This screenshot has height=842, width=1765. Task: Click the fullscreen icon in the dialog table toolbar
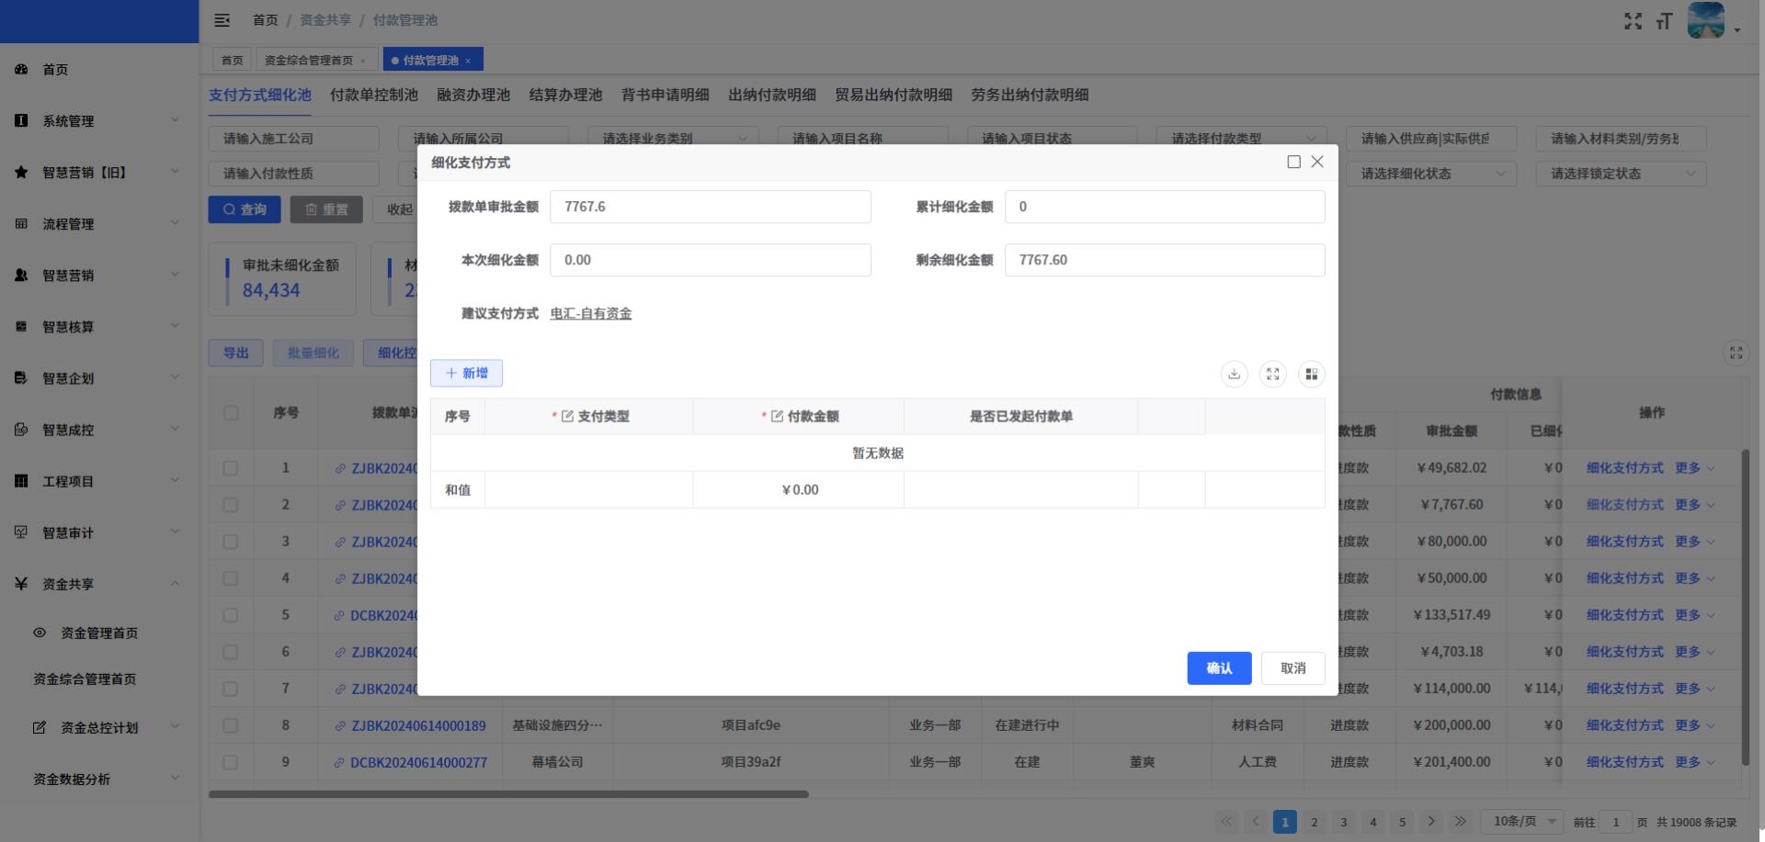[1272, 374]
